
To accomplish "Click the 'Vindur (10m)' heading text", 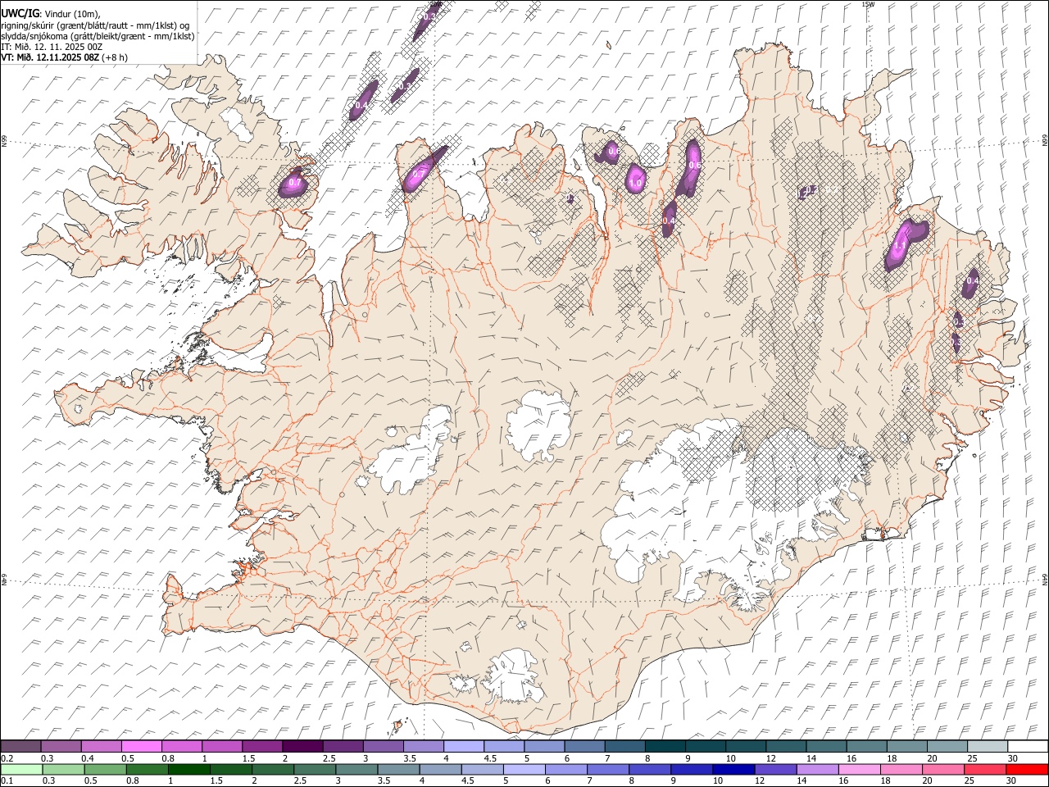I will 71,14.
